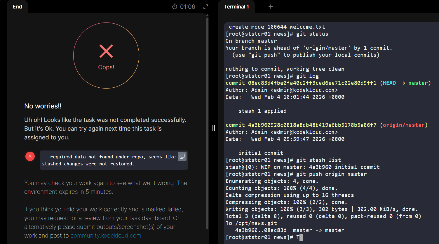Viewport: 439px width, 244px height.
Task: Click the date line showing 10:01:44
Action: 285,97
